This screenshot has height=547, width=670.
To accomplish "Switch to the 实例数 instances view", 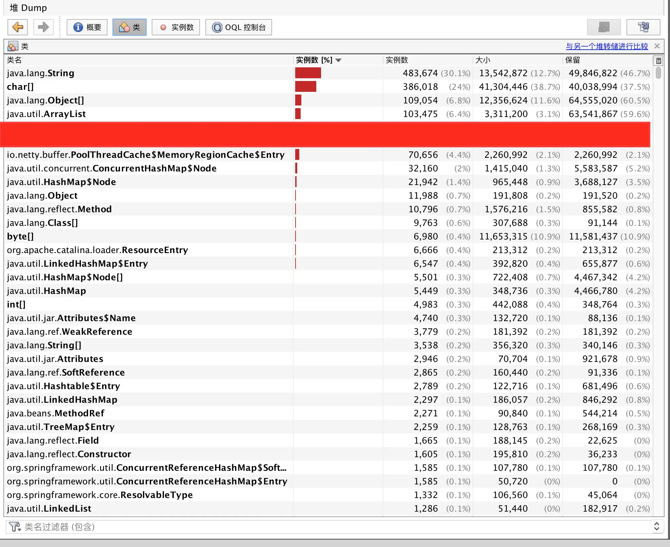I will click(176, 27).
